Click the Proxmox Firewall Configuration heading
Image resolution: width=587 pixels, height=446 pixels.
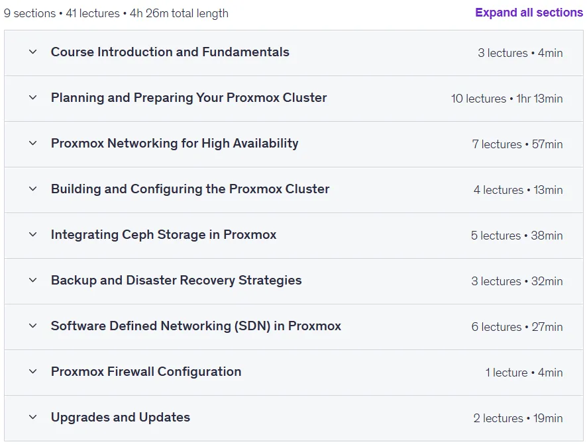coord(146,371)
